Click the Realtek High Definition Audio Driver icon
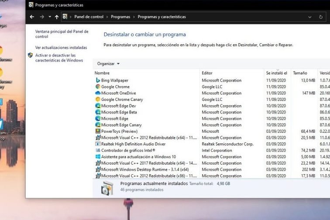The width and height of the screenshot is (330, 220). coord(98,144)
